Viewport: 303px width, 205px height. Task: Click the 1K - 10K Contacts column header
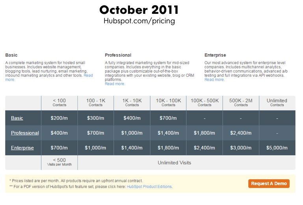point(132,103)
